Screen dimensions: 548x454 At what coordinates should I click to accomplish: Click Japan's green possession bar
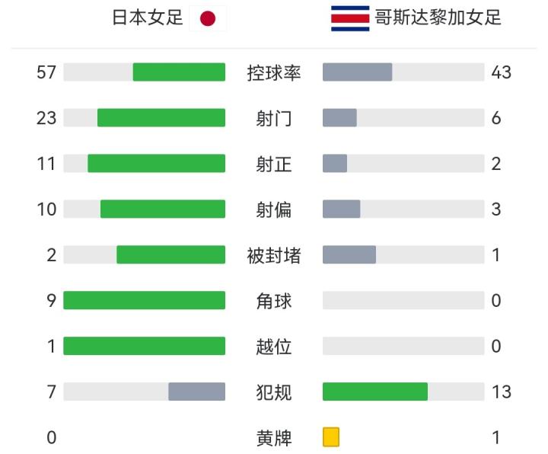pyautogui.click(x=179, y=72)
